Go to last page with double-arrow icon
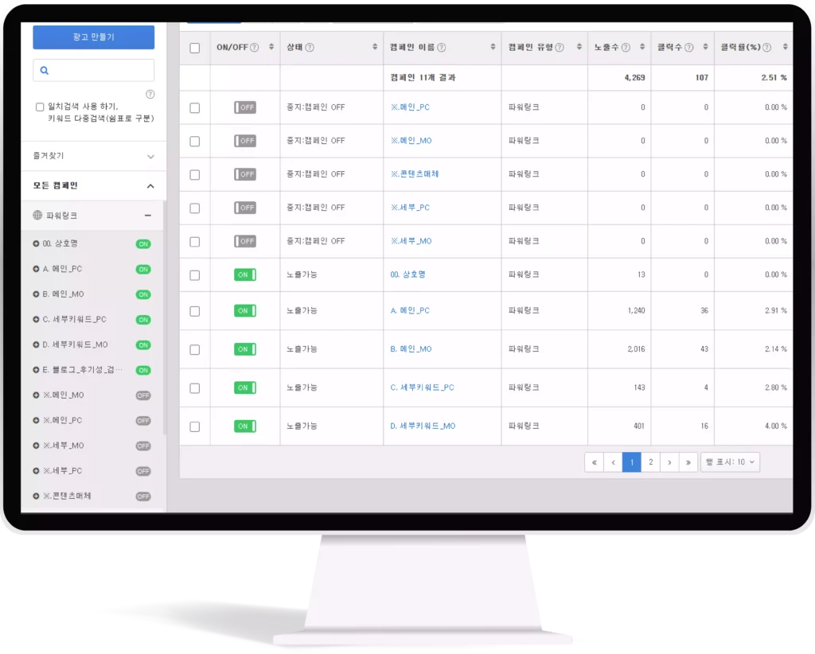815x654 pixels. point(689,462)
